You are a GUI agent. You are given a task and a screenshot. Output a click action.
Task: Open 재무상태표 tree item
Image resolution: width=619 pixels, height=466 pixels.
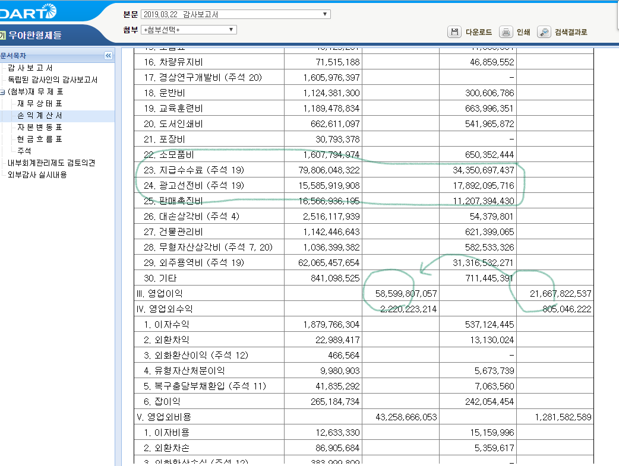(x=39, y=103)
